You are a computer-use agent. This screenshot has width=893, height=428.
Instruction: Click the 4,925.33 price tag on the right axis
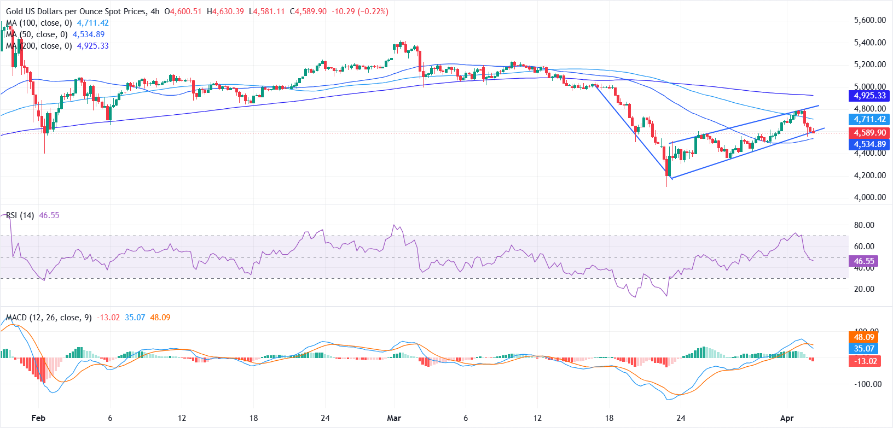point(869,96)
